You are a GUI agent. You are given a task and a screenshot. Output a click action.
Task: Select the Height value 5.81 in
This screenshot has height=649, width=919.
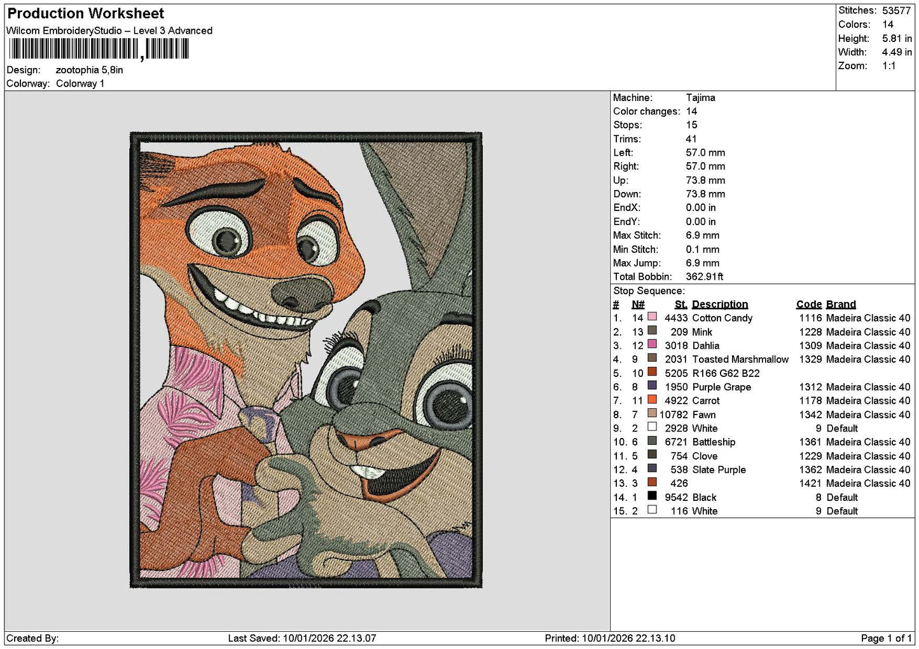click(x=897, y=38)
